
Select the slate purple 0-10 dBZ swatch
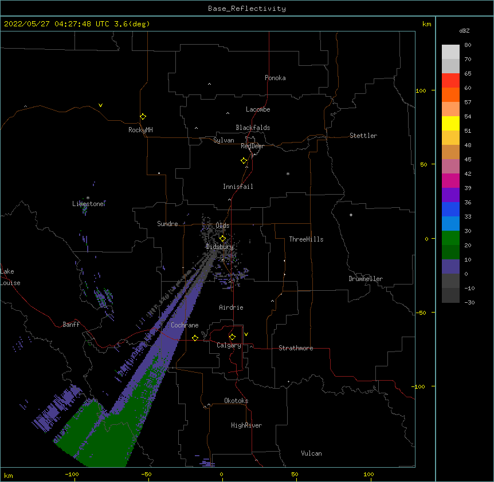coord(450,267)
